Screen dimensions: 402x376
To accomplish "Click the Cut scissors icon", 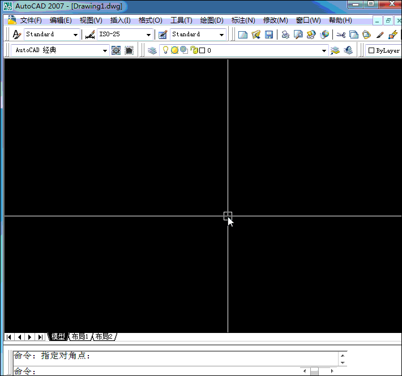I will (x=341, y=35).
